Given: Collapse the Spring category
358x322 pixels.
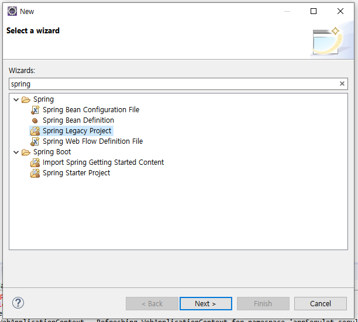Looking at the screenshot, I should coord(16,100).
